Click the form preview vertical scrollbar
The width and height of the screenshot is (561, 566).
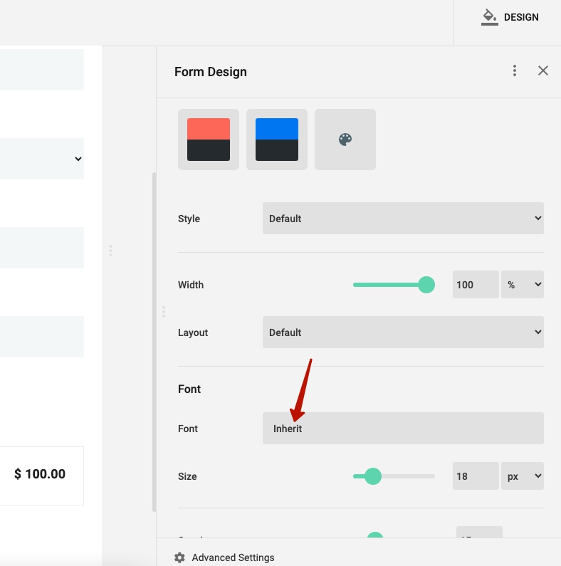pyautogui.click(x=154, y=342)
